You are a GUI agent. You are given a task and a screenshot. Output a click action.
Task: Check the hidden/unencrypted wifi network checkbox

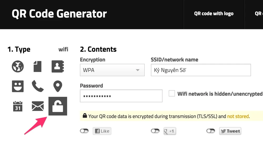(x=172, y=93)
